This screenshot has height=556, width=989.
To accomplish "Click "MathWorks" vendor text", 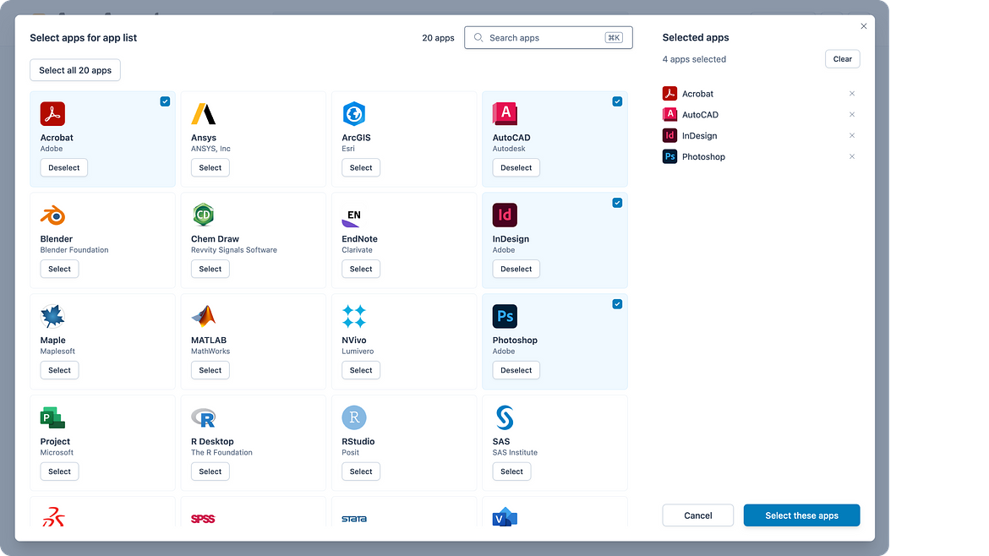I will pyautogui.click(x=210, y=352).
